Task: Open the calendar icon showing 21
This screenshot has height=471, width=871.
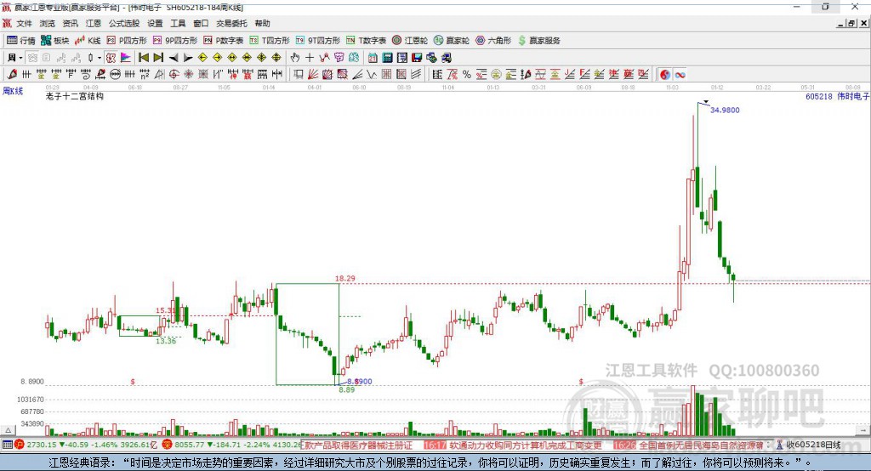Action: pyautogui.click(x=373, y=58)
